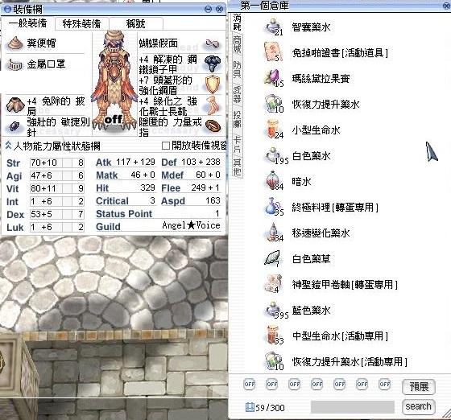Toggle the off button on the character preview

tap(113, 119)
